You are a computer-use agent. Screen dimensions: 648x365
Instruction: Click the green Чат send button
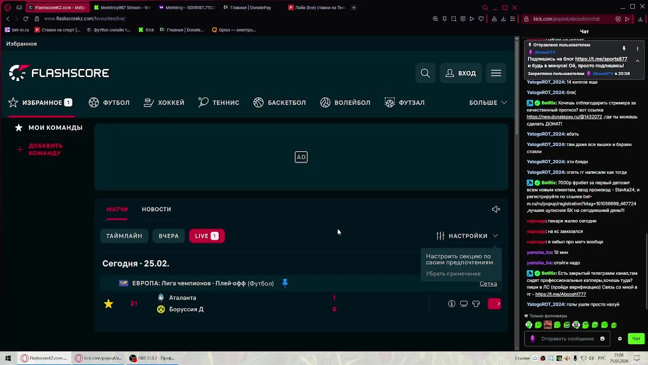636,339
